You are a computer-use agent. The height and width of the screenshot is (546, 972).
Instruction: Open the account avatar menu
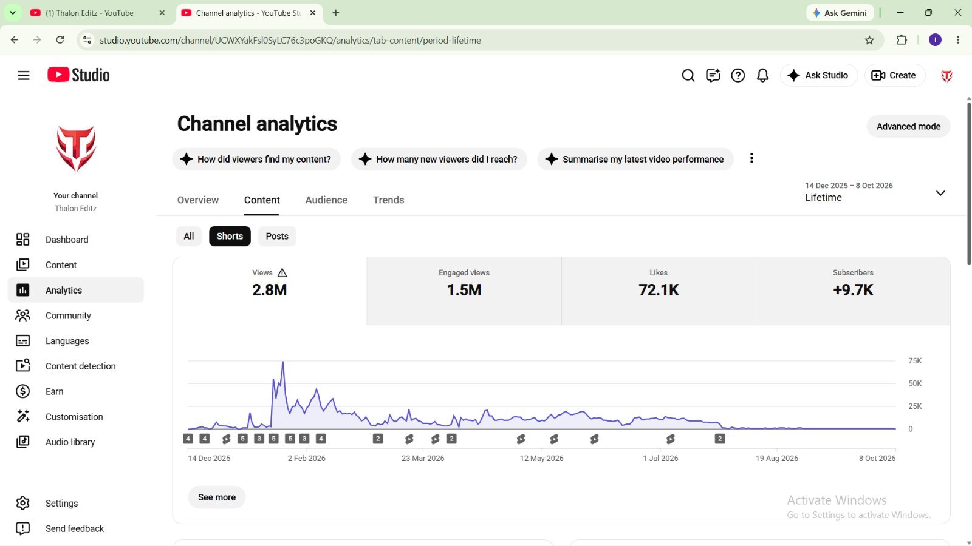point(946,75)
